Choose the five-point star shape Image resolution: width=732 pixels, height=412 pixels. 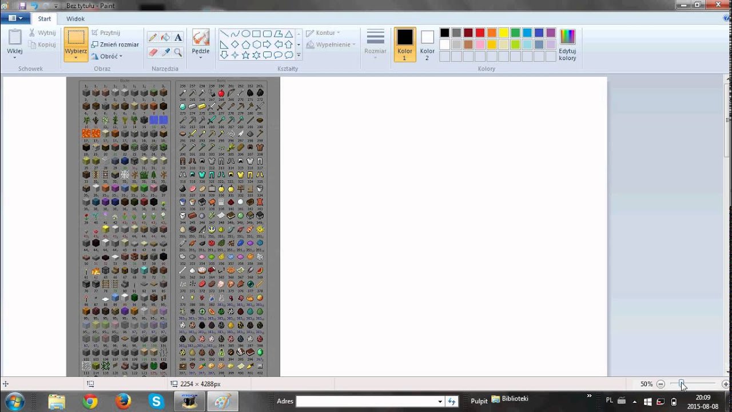pos(246,55)
